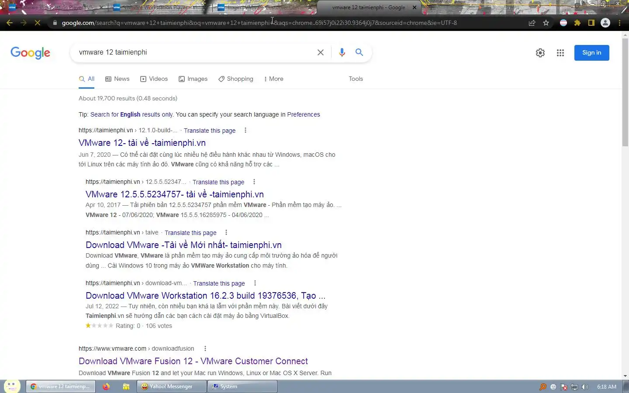Open Download VMware -Tải về Mới nhất result
This screenshot has width=629, height=393.
pos(183,245)
